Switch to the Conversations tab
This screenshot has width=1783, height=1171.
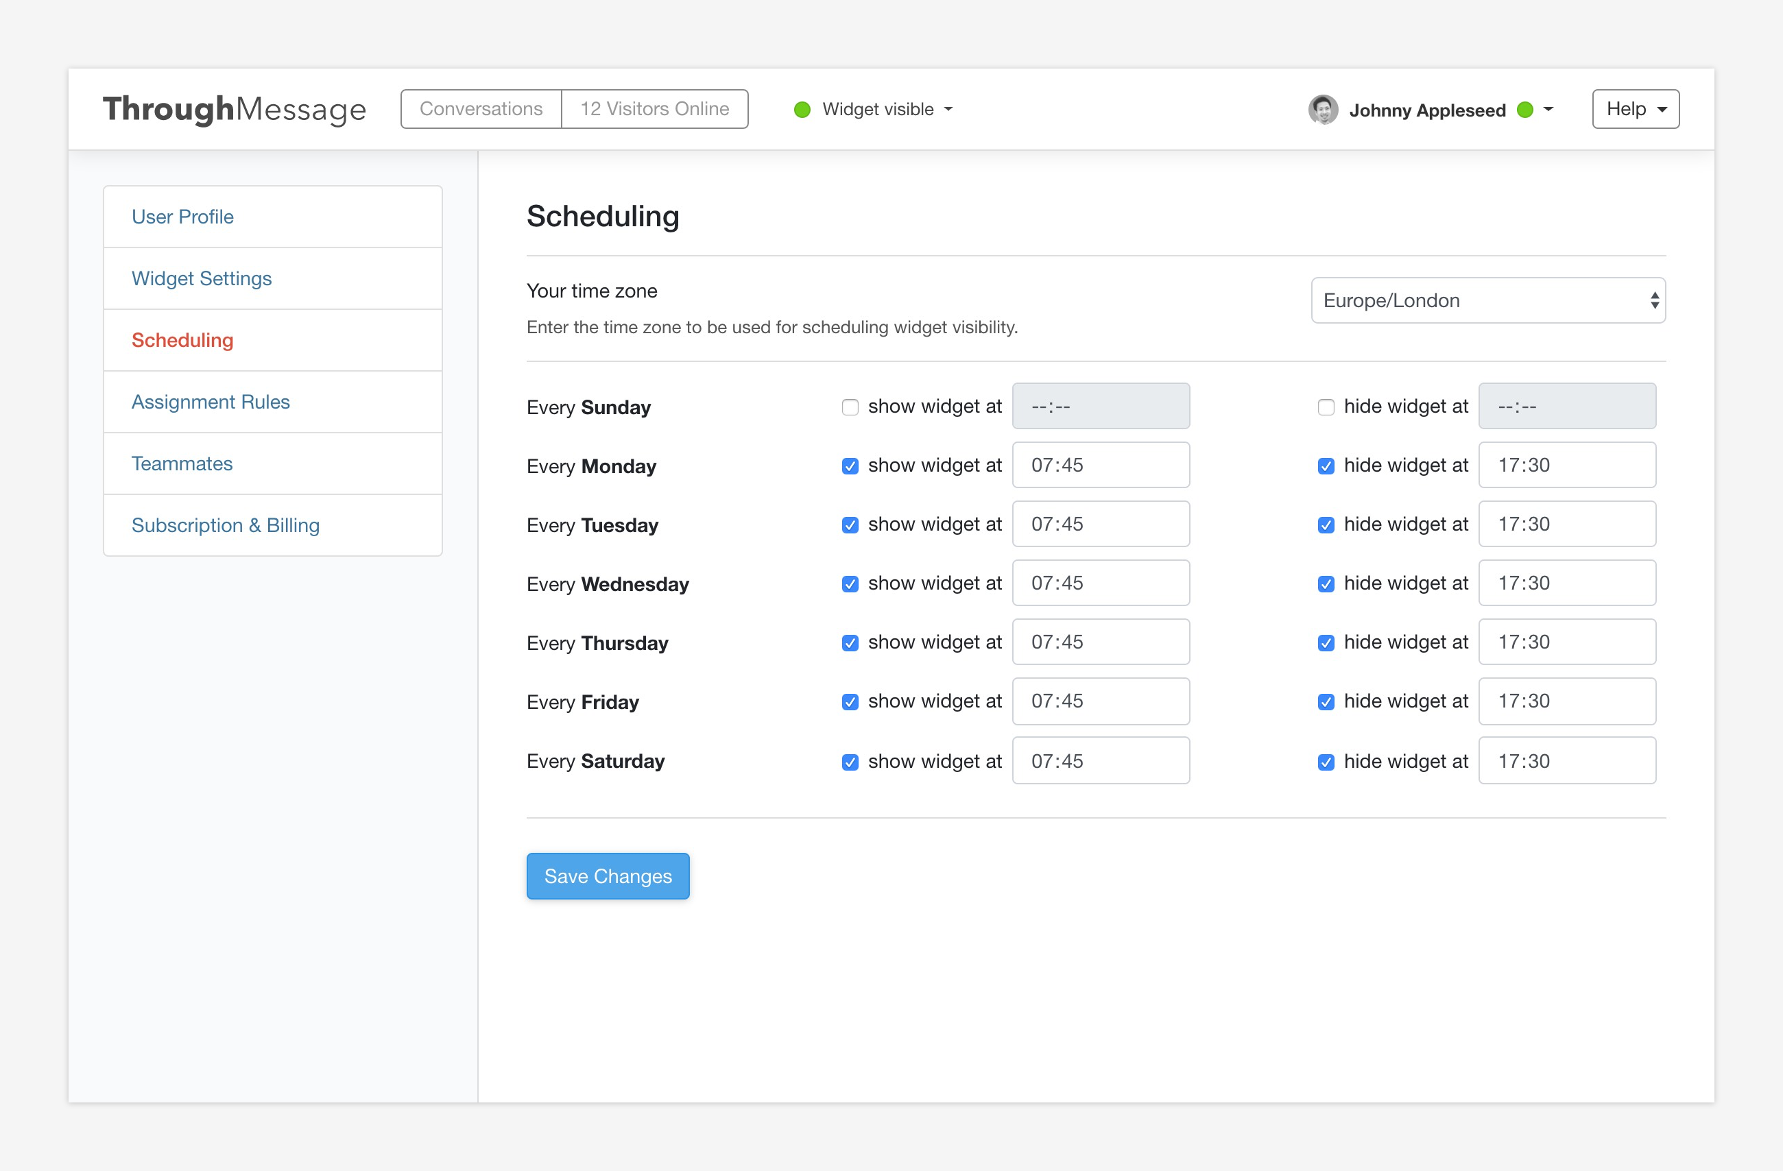coord(481,110)
